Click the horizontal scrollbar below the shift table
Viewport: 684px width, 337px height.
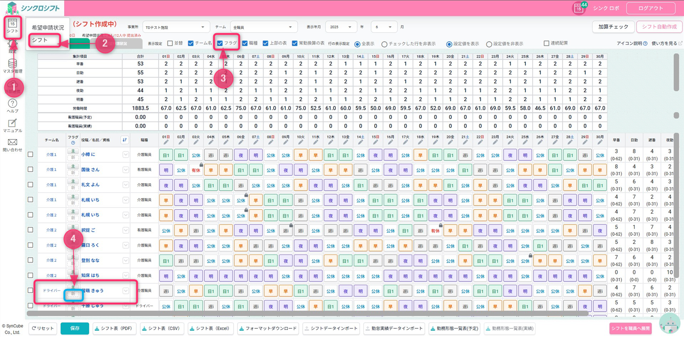(307, 313)
